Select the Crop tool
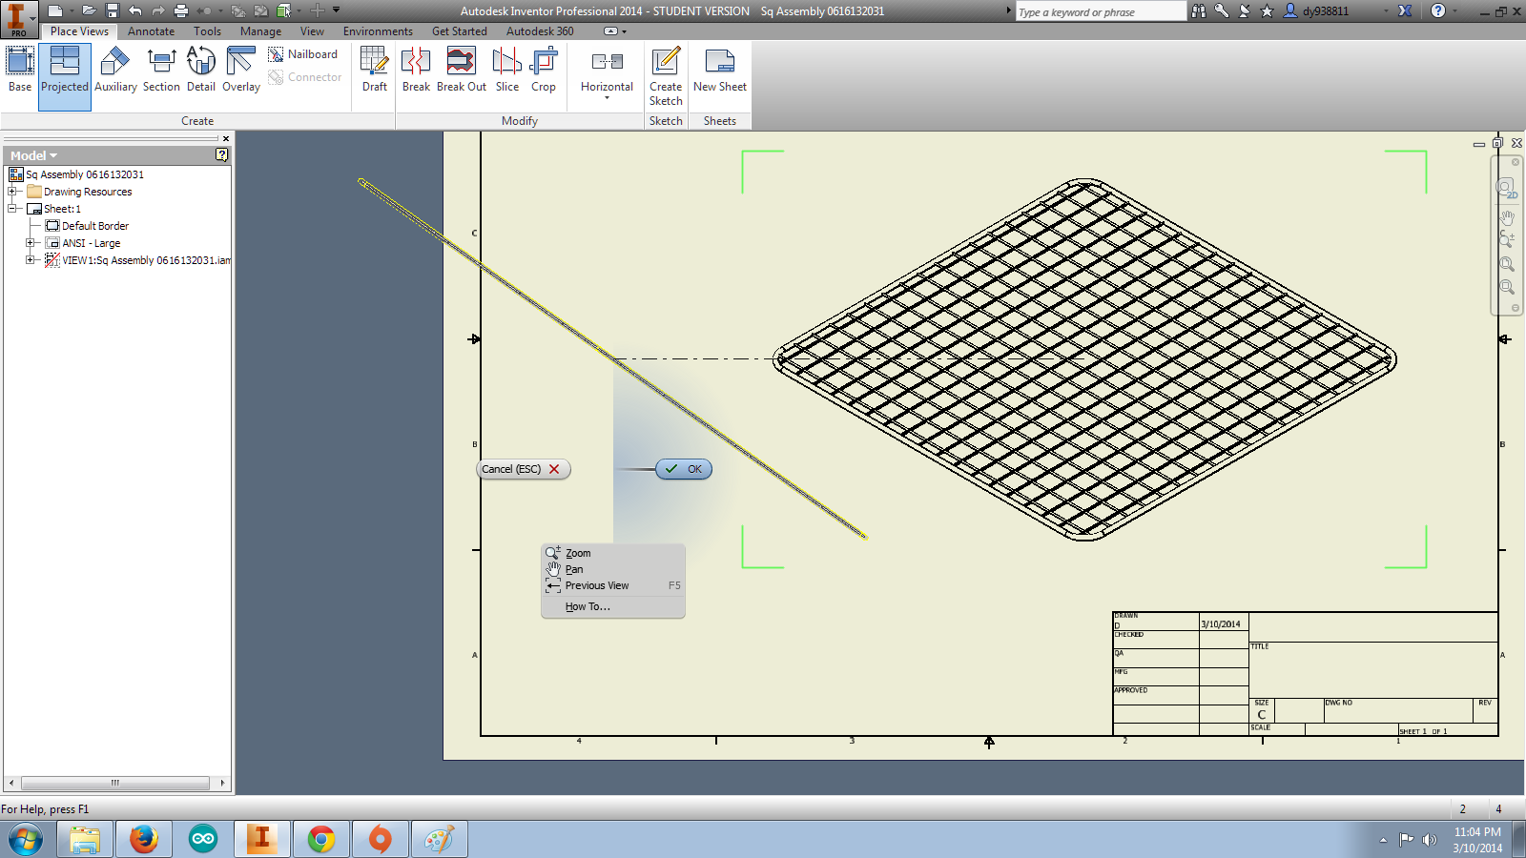The image size is (1526, 858). (x=544, y=71)
